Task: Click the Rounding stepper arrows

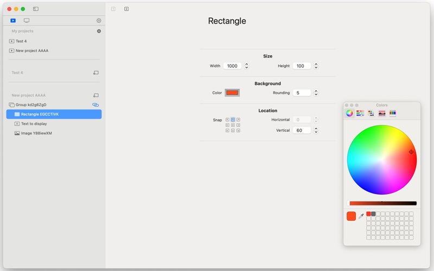Action: tap(316, 93)
